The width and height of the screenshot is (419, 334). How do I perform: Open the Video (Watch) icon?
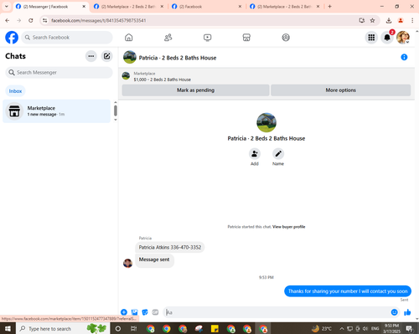(207, 38)
